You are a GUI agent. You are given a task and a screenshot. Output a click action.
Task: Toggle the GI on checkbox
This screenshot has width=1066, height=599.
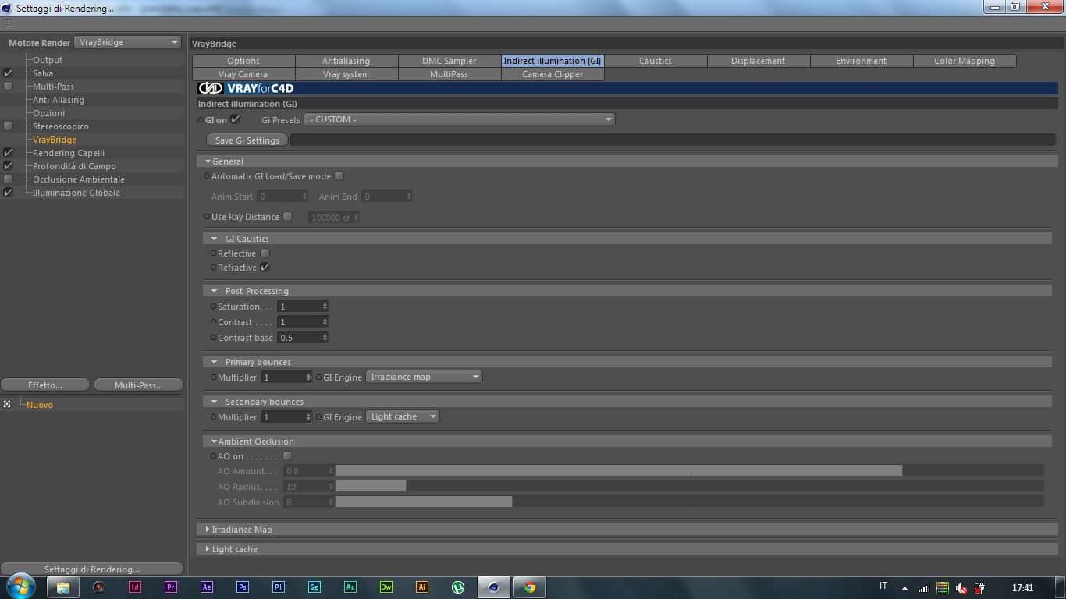pyautogui.click(x=235, y=119)
